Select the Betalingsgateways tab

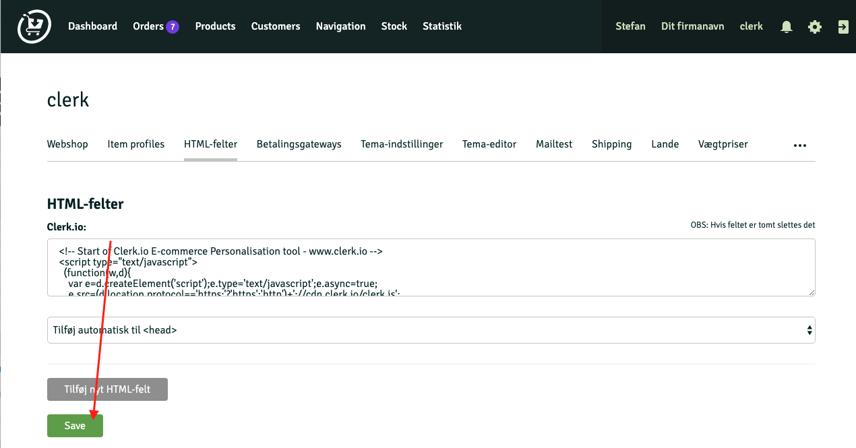(x=299, y=144)
